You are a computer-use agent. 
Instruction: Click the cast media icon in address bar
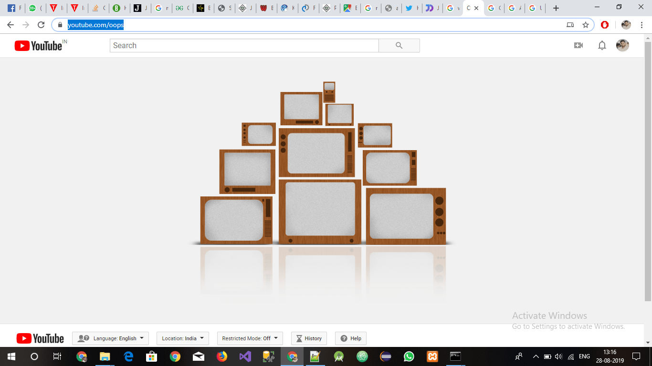tap(570, 25)
